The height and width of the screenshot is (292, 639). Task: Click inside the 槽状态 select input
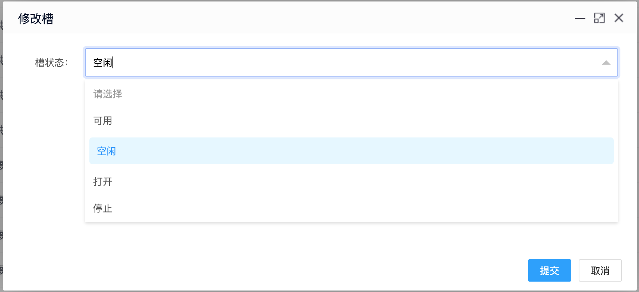pyautogui.click(x=352, y=62)
